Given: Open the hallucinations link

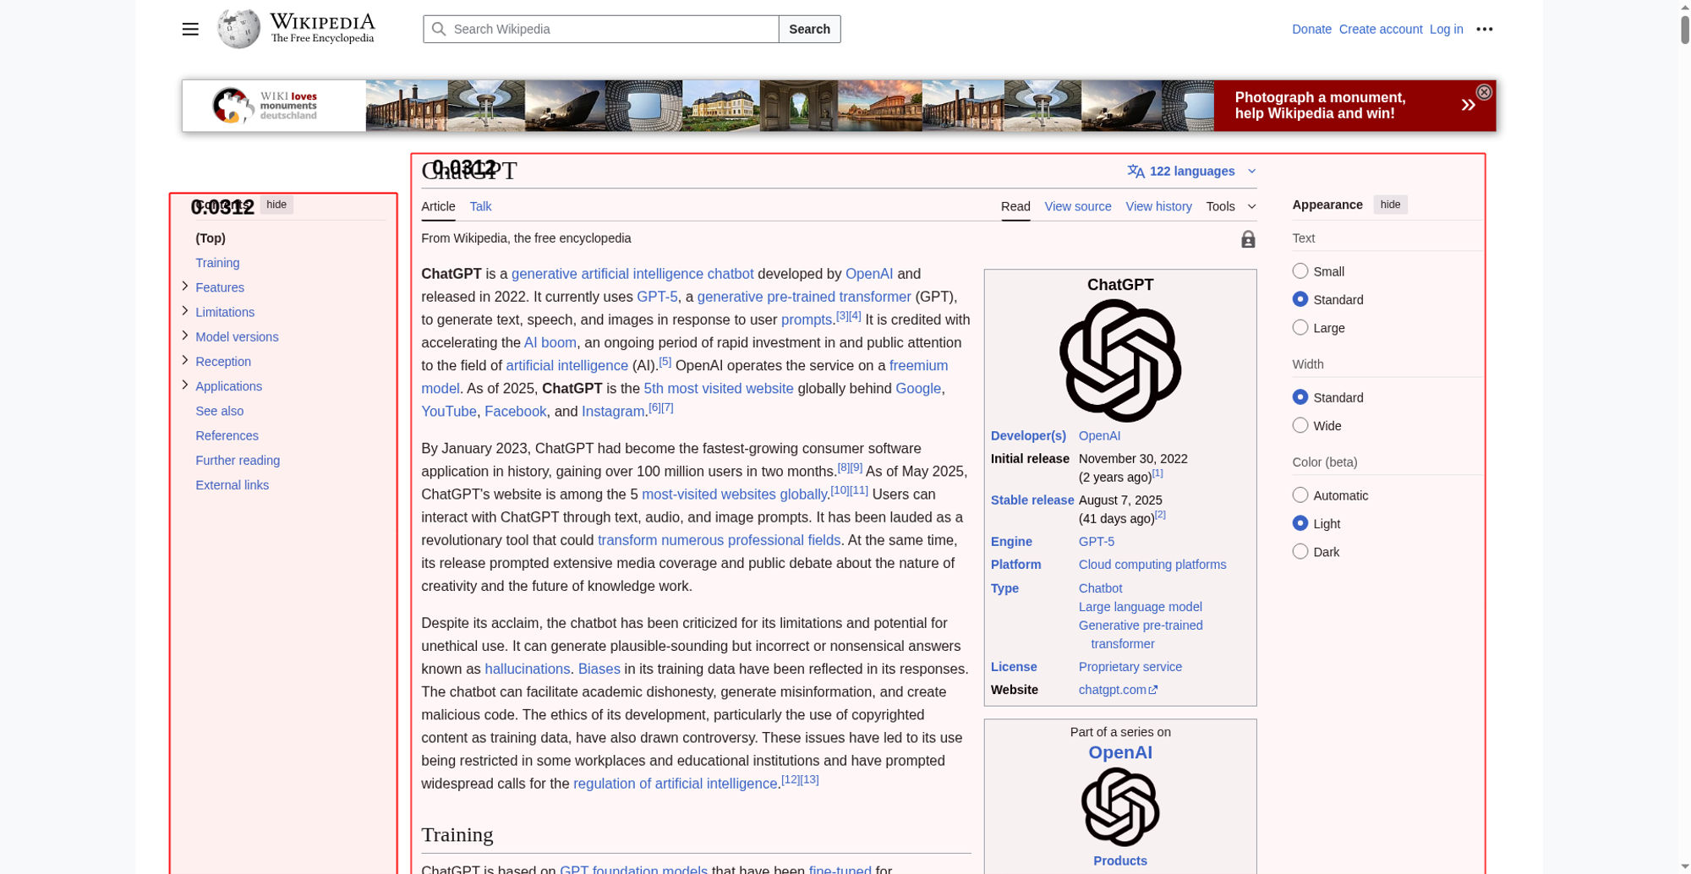Looking at the screenshot, I should [527, 669].
